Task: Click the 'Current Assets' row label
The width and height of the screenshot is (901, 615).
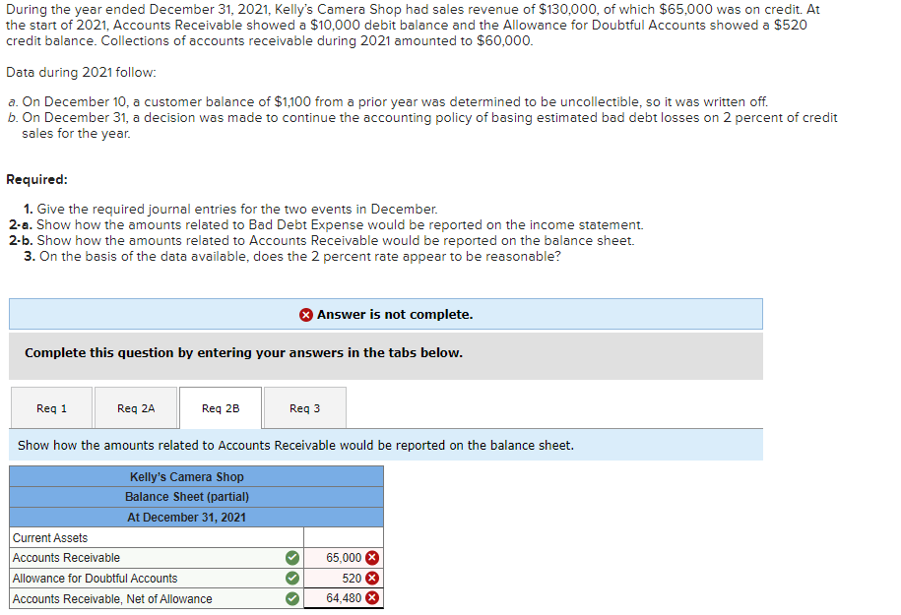Action: click(x=157, y=537)
